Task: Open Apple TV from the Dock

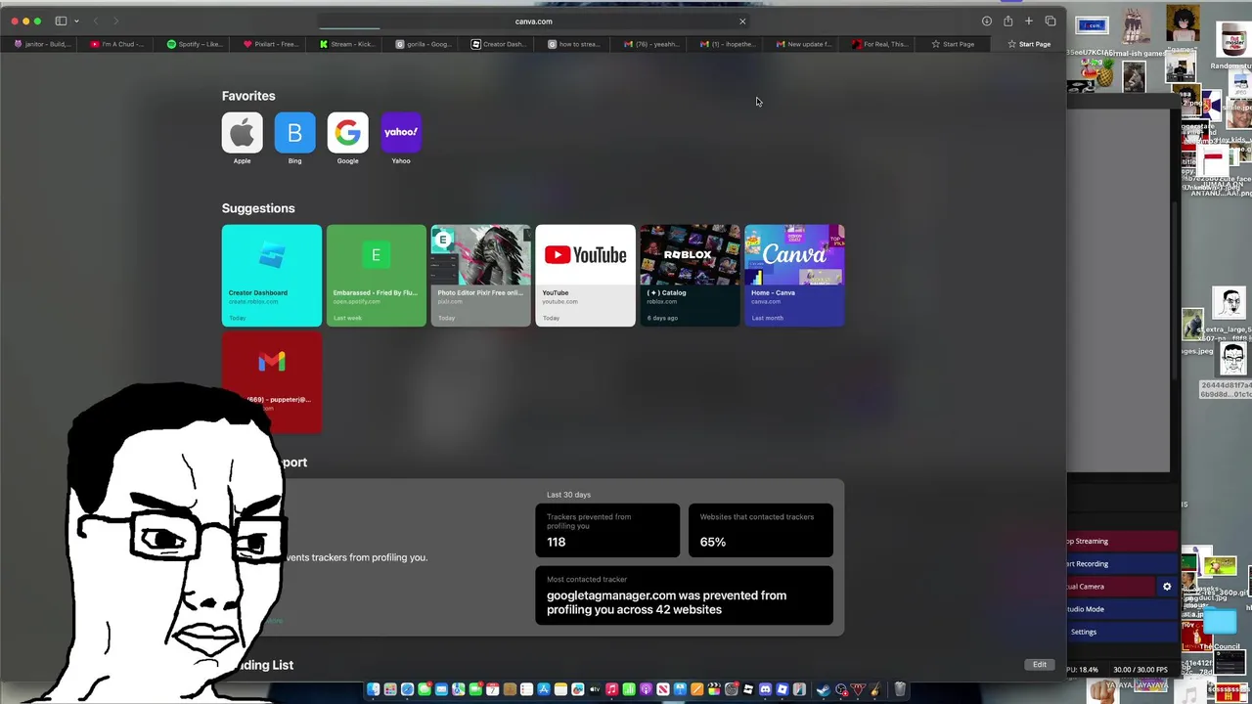Action: coord(595,689)
